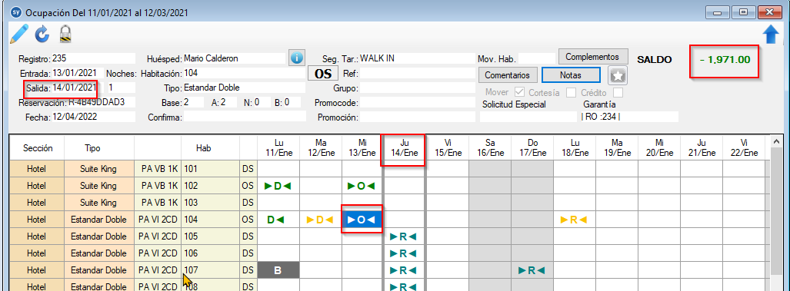Image resolution: width=790 pixels, height=291 pixels.
Task: Click the blue up arrow icon
Action: tap(771, 35)
